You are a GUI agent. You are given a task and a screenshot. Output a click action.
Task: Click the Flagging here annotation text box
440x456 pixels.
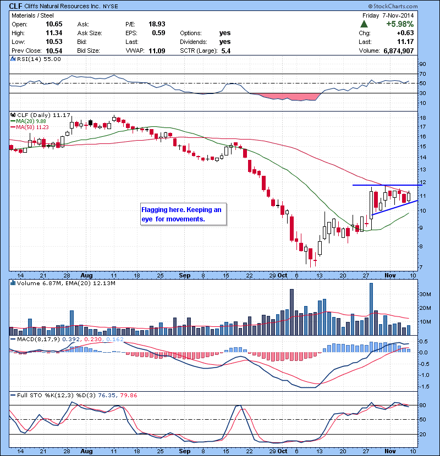point(183,214)
